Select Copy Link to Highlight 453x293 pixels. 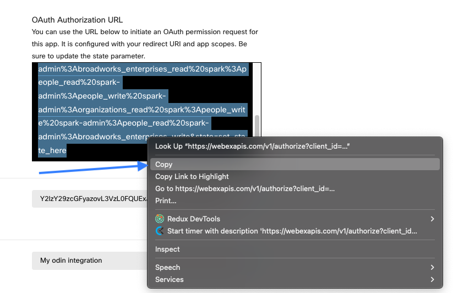pos(294,176)
